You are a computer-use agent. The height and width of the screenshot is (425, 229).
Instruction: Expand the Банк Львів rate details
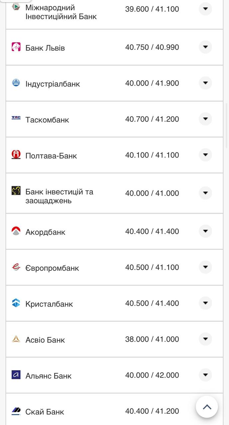[205, 47]
